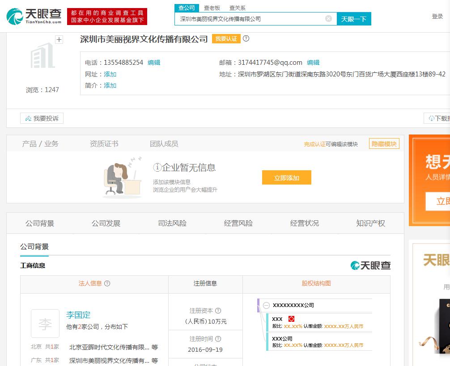Open the 司法风险 tab
This screenshot has height=366, width=450.
[x=172, y=223]
